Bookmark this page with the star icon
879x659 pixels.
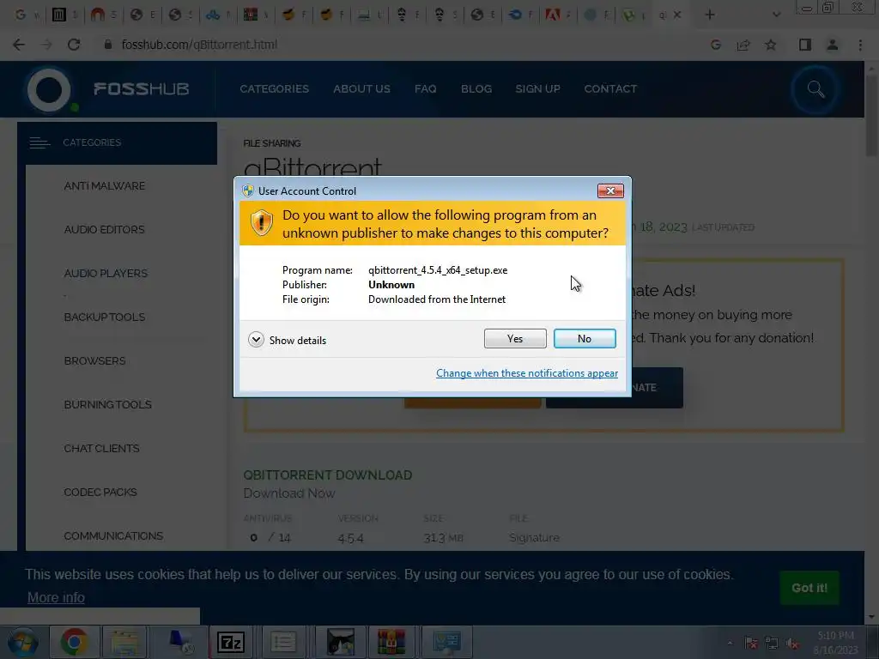coord(771,45)
